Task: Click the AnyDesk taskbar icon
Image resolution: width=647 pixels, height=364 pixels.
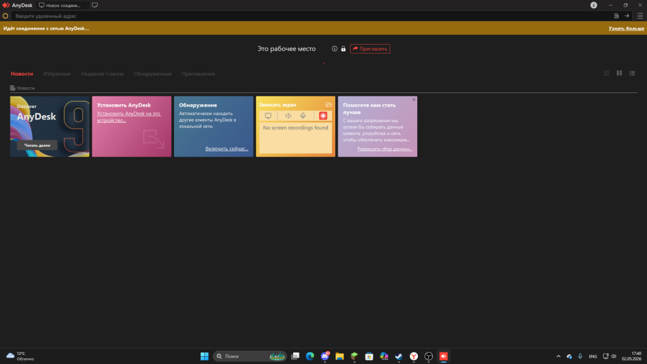Action: (444, 356)
